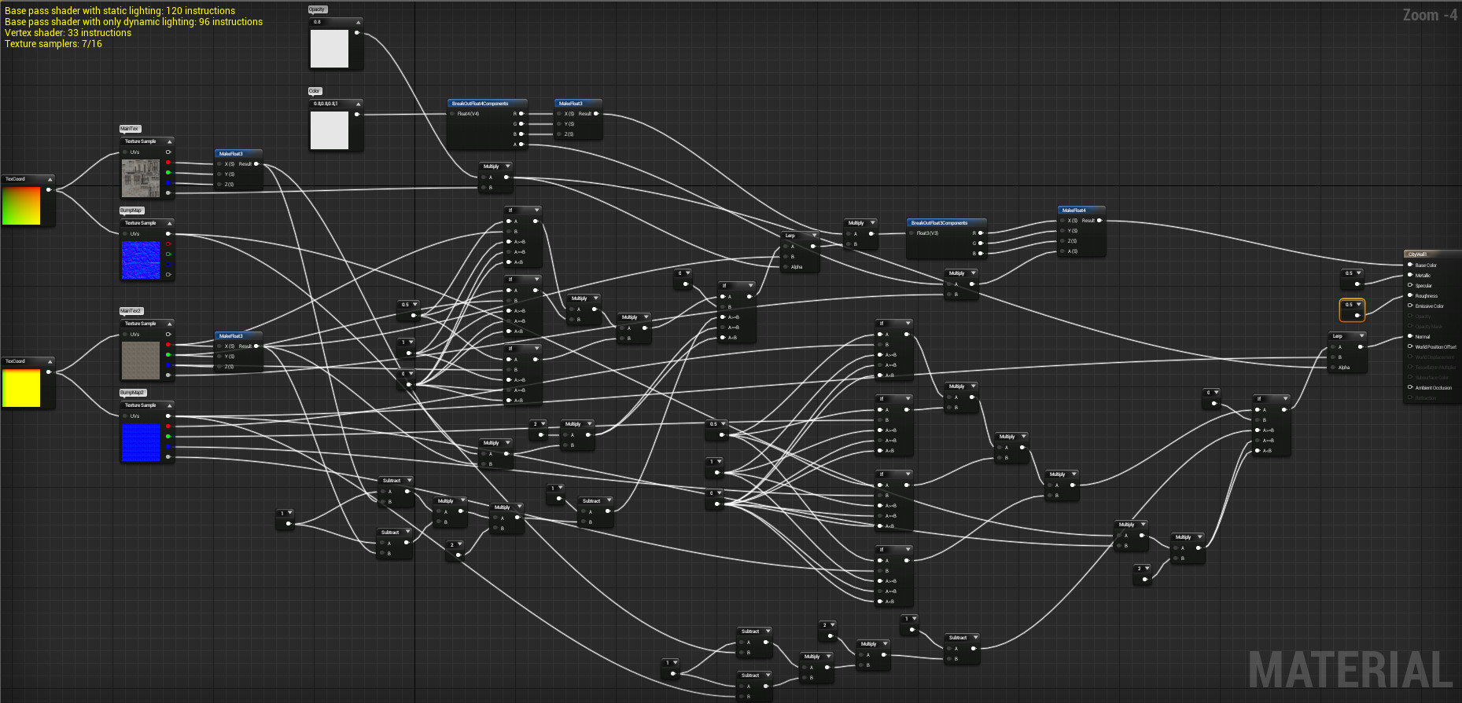Viewport: 1462px width, 703px height.
Task: Collapse BumpMap2 Texture Sample preview arrow
Action: pos(169,405)
